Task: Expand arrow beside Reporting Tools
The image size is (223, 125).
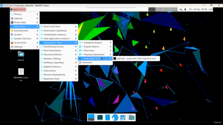Action: pos(76,79)
